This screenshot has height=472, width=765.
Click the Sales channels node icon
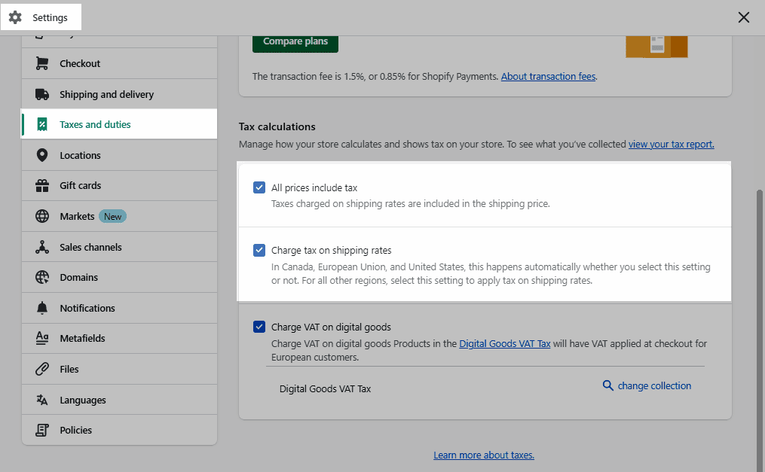[42, 247]
